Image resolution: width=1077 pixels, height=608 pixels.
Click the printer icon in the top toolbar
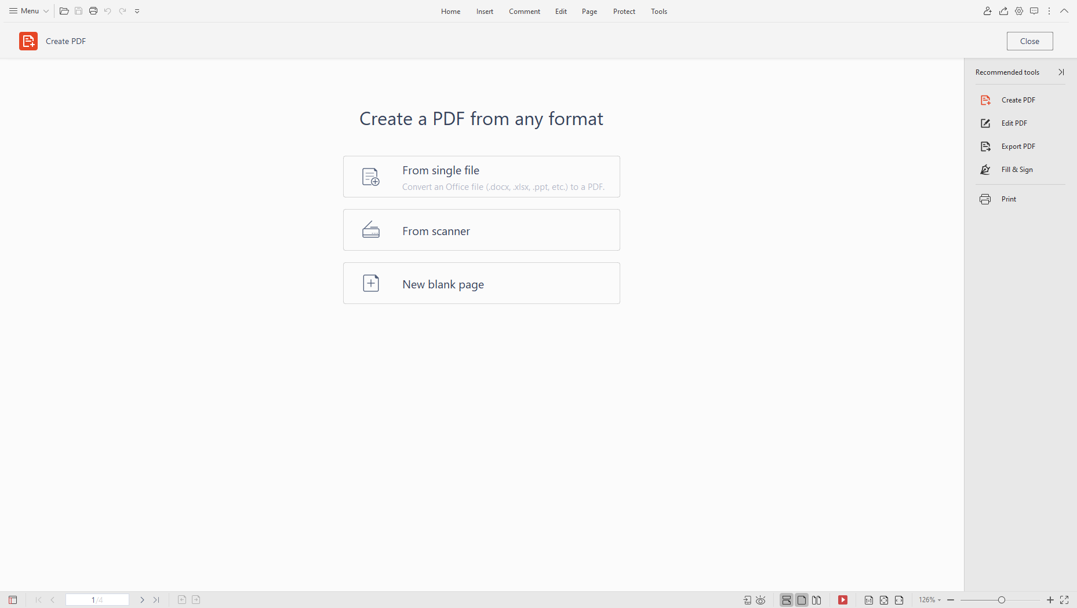pyautogui.click(x=93, y=11)
